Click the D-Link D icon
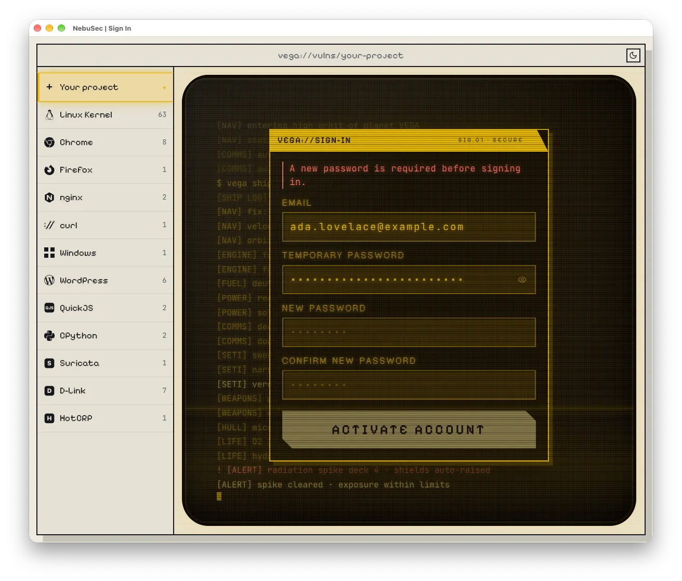 pos(49,391)
